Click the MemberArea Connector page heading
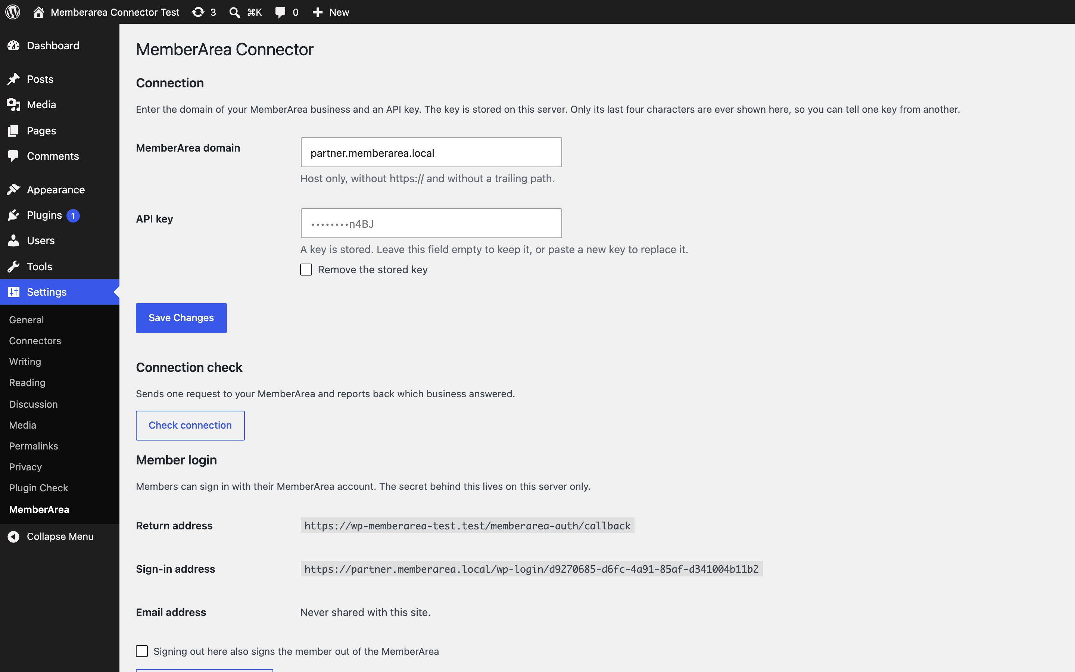1075x672 pixels. point(225,49)
